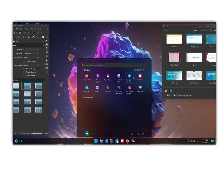Viewport: 224px width, 196px height.
Task: Launch OnionShare from the pinned apps
Action: 108,77
